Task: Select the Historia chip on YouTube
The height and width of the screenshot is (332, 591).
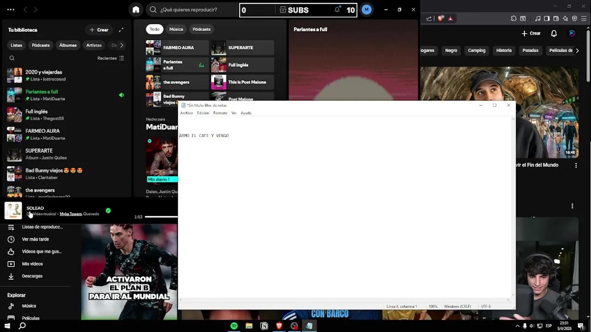Action: (504, 50)
